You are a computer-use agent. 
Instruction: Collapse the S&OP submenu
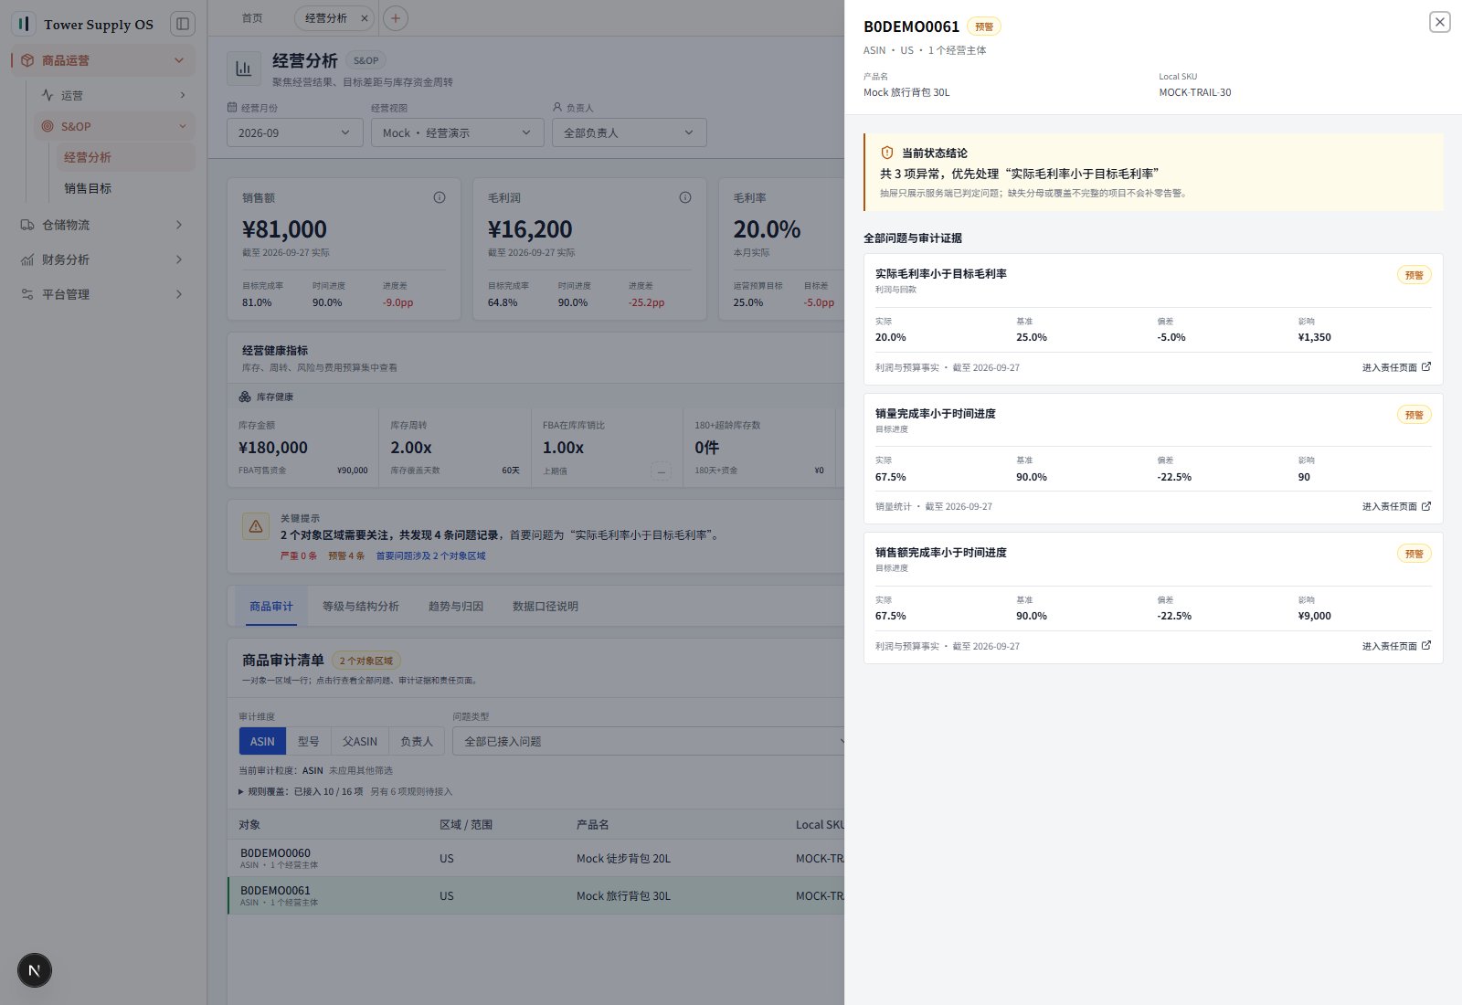coord(183,126)
